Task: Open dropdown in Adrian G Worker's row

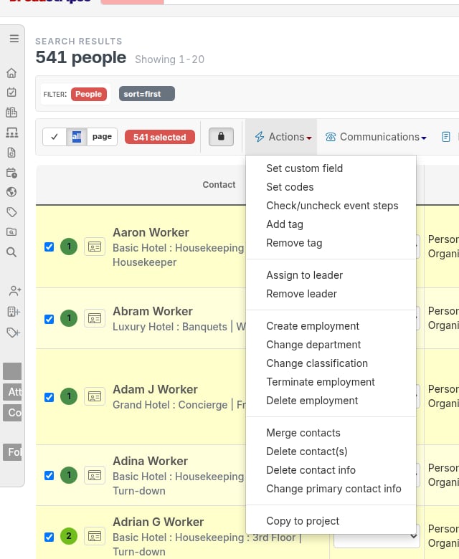Action: coord(377,536)
